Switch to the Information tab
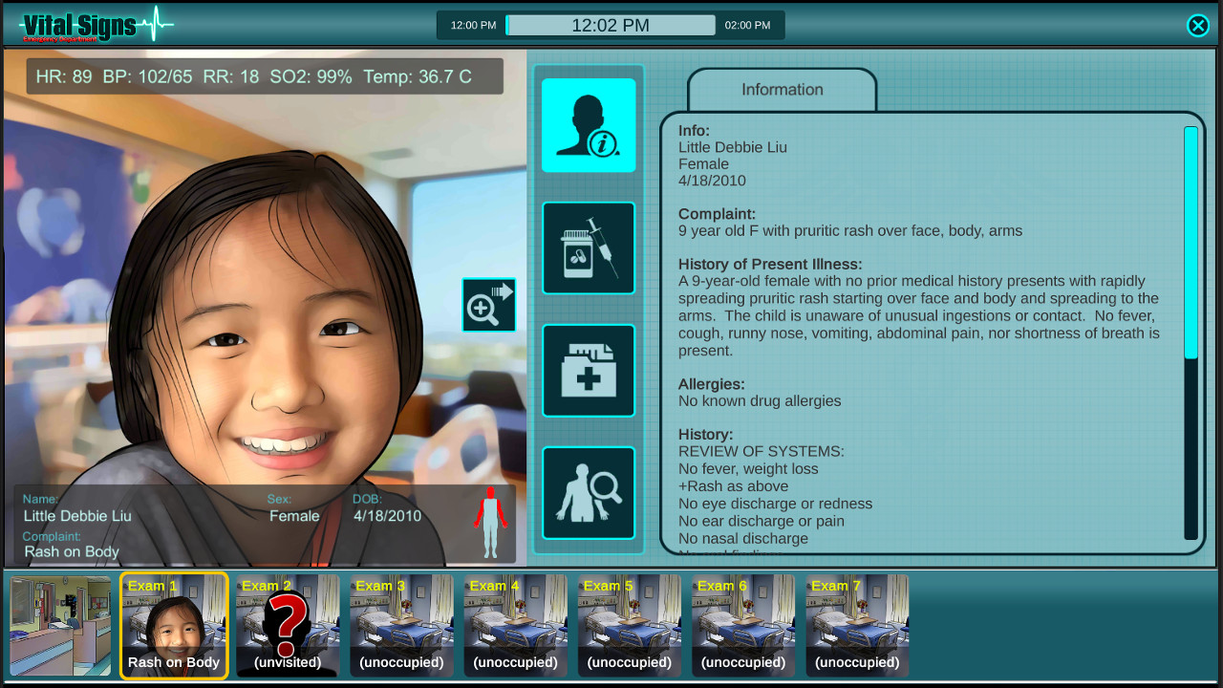This screenshot has height=688, width=1223. [782, 89]
